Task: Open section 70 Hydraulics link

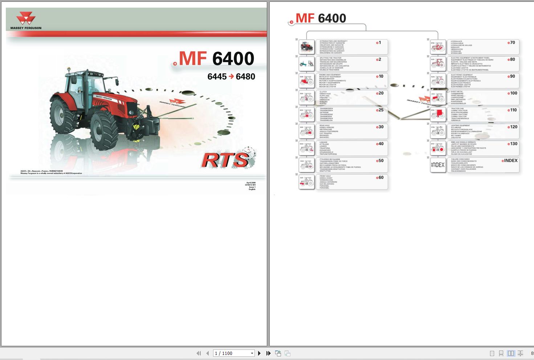Action: 483,47
